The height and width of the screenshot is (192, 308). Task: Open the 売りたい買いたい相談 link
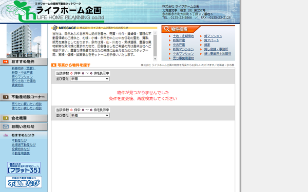point(27,104)
